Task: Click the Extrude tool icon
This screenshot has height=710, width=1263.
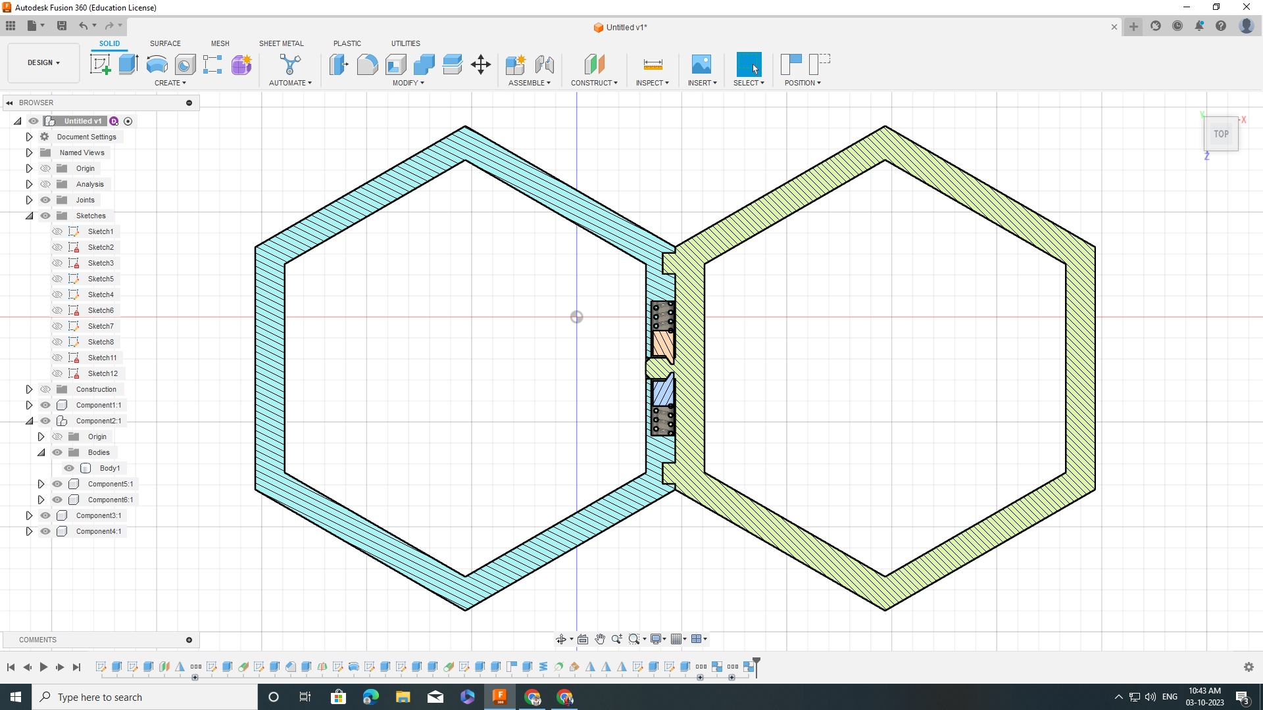Action: tap(128, 64)
